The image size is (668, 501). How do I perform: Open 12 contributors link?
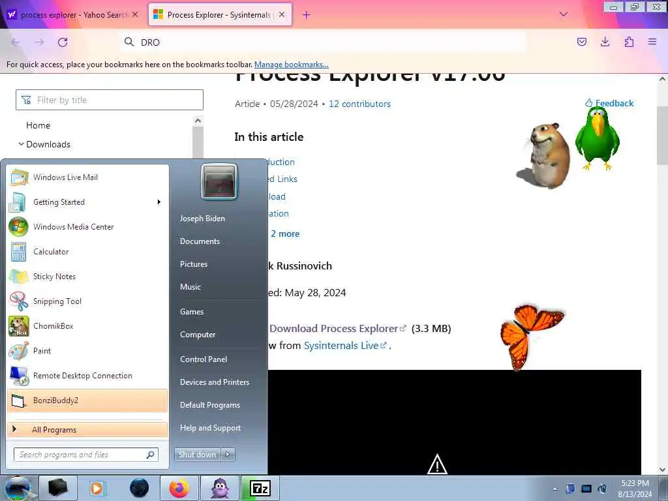359,104
